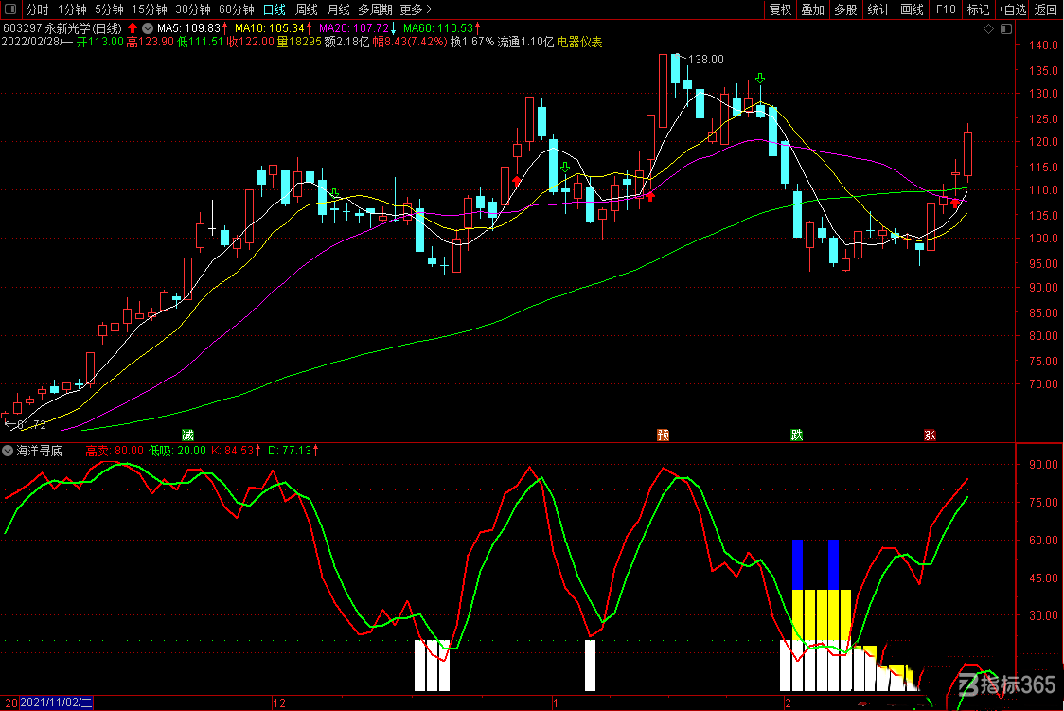Click the 标记 mark button

coord(978,9)
